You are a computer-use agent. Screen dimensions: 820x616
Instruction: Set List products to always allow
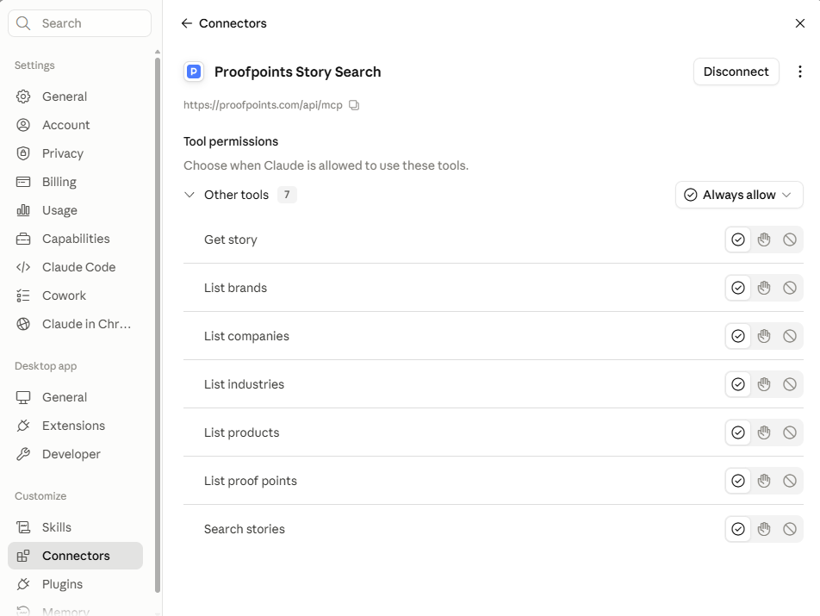(738, 432)
